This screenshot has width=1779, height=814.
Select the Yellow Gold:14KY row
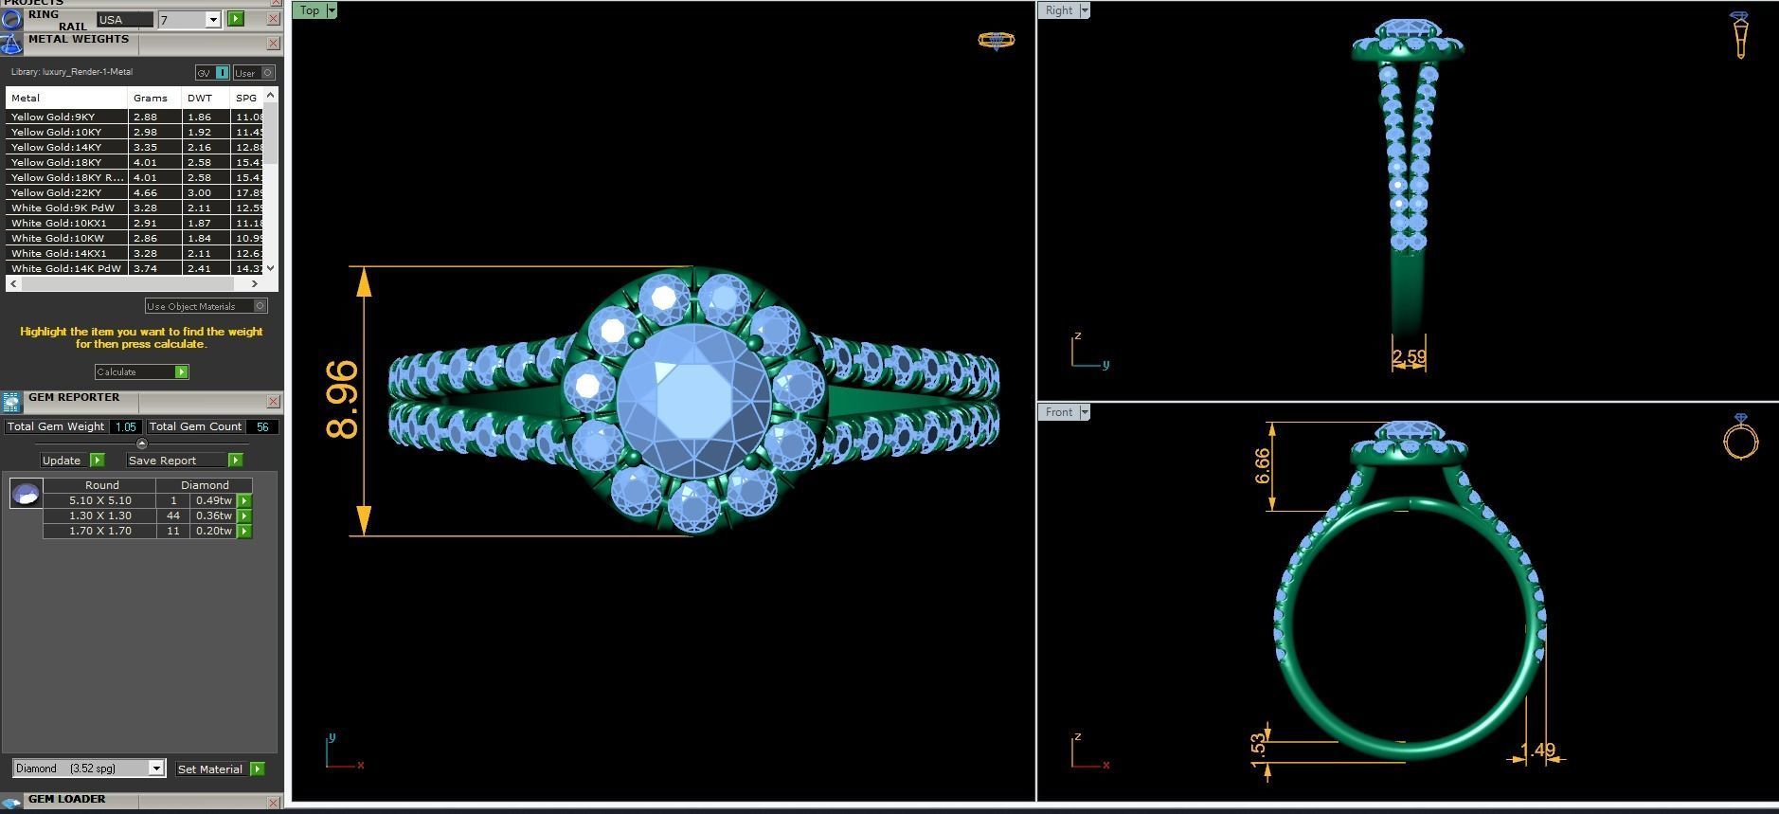click(x=135, y=147)
